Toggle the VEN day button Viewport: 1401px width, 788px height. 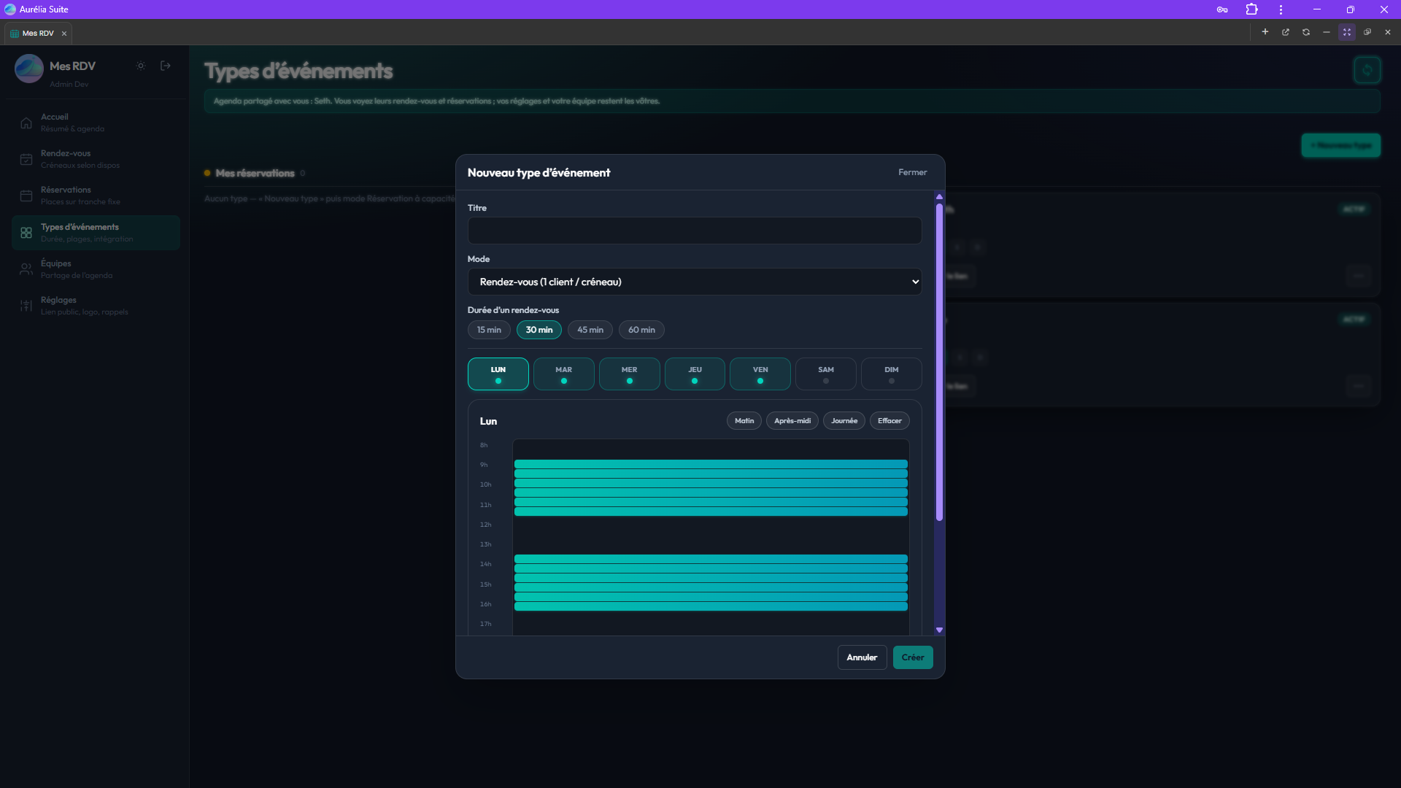(x=760, y=374)
